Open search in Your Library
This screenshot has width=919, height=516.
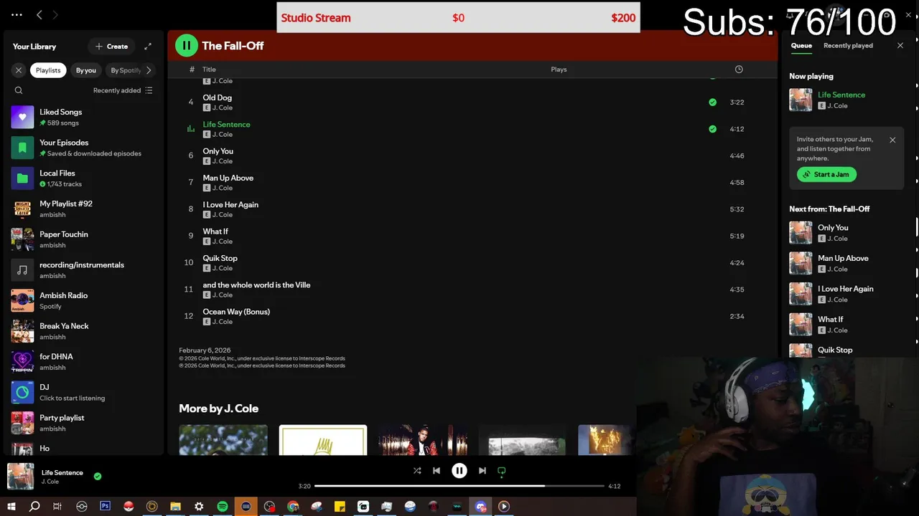[x=19, y=90]
